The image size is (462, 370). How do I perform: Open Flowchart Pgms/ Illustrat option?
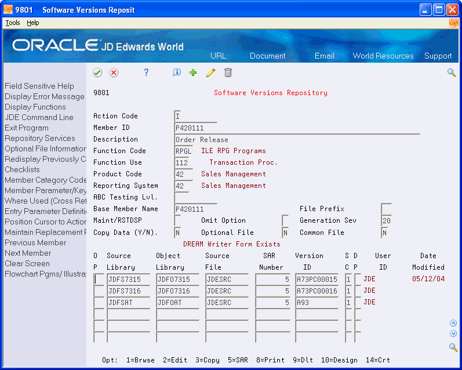(x=45, y=274)
